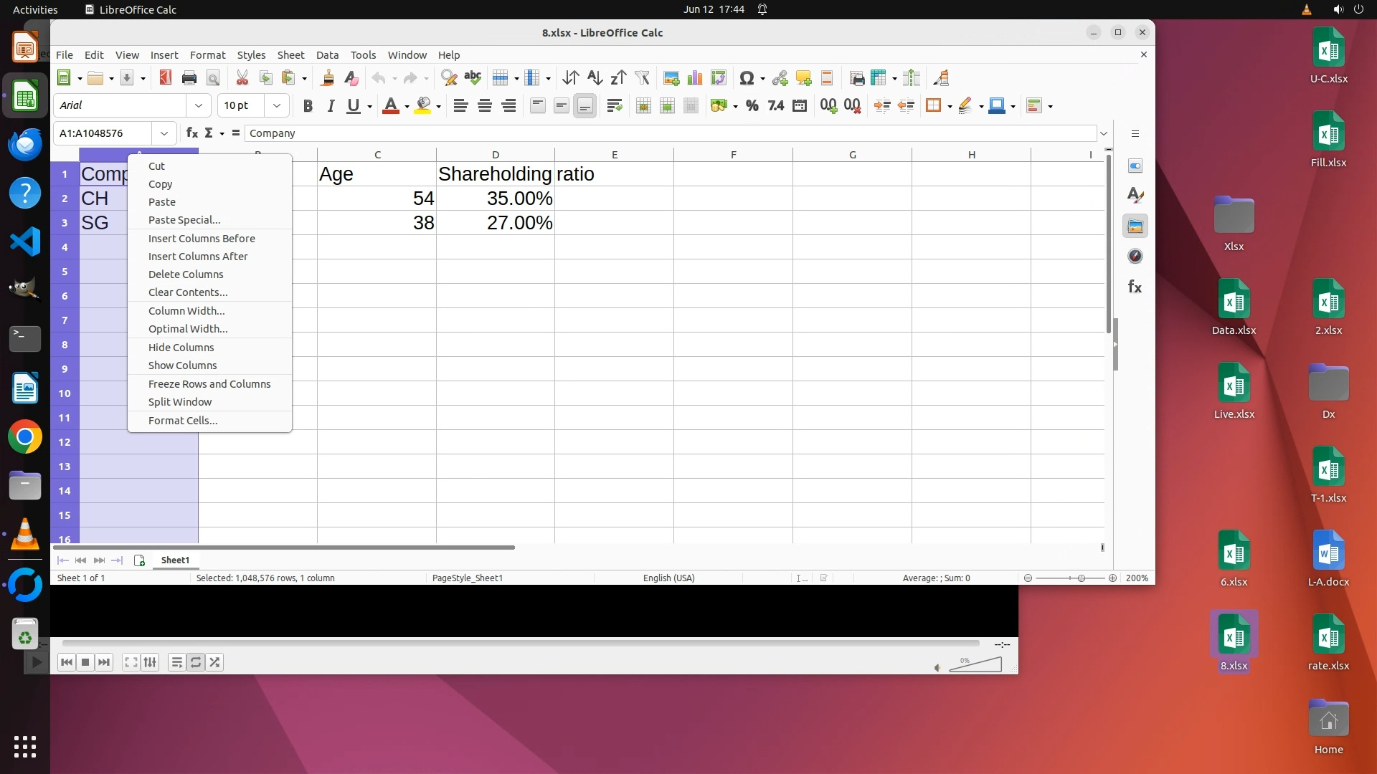Toggle Italic formatting
The width and height of the screenshot is (1377, 774).
[331, 106]
